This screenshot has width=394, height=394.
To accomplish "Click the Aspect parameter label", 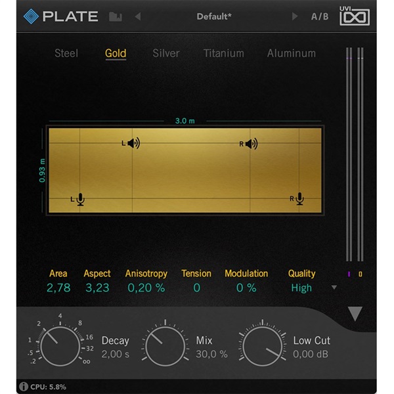I will (97, 274).
